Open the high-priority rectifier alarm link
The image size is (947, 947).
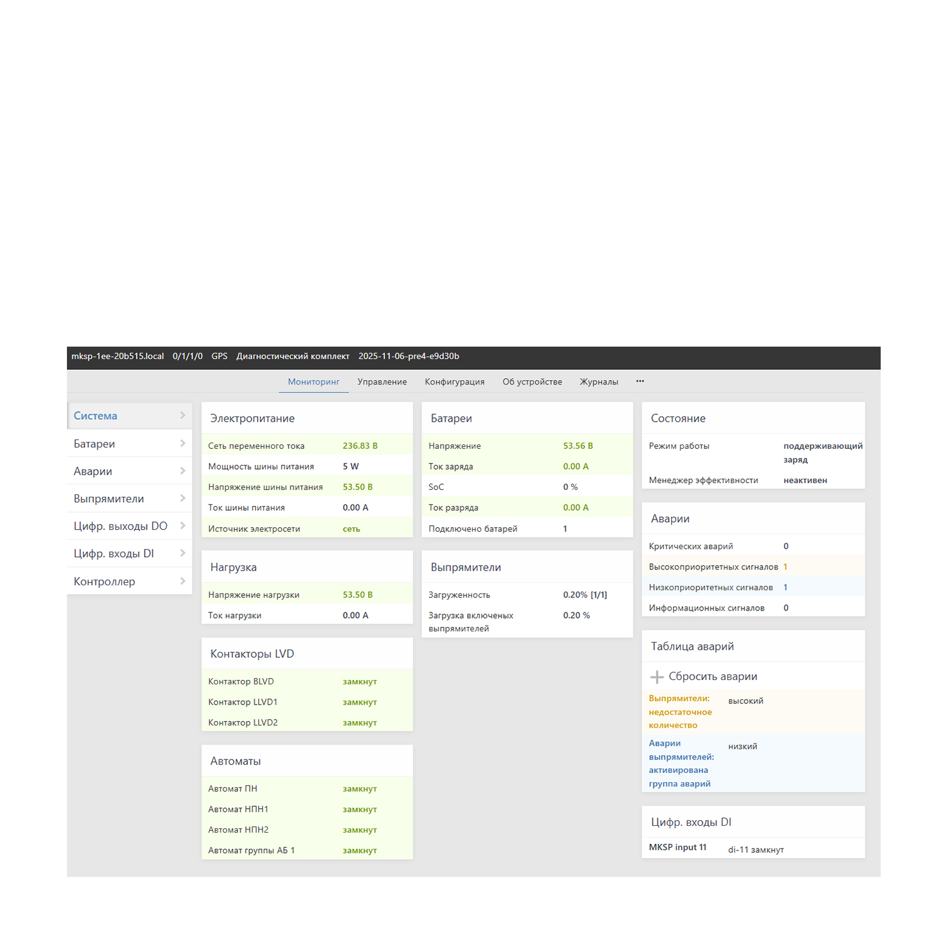680,712
